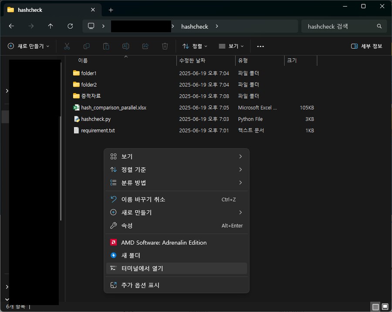Click date 2025-06-19 오후 7:08
392x312 pixels.
(x=204, y=96)
